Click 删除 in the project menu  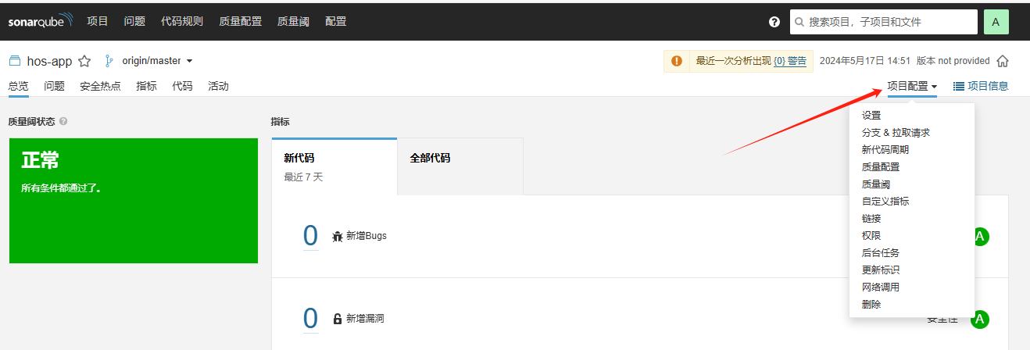tap(871, 305)
